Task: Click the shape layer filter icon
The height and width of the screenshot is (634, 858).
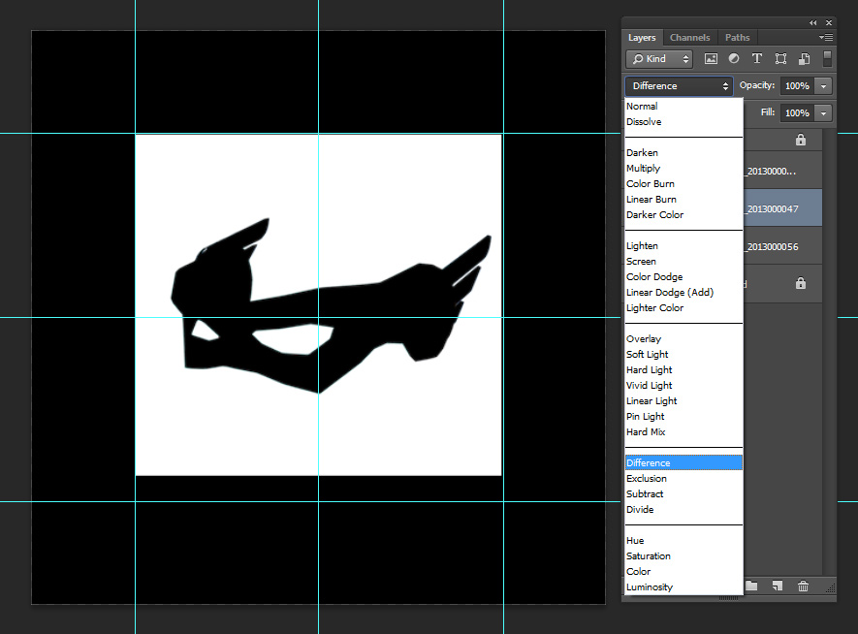Action: click(x=780, y=59)
